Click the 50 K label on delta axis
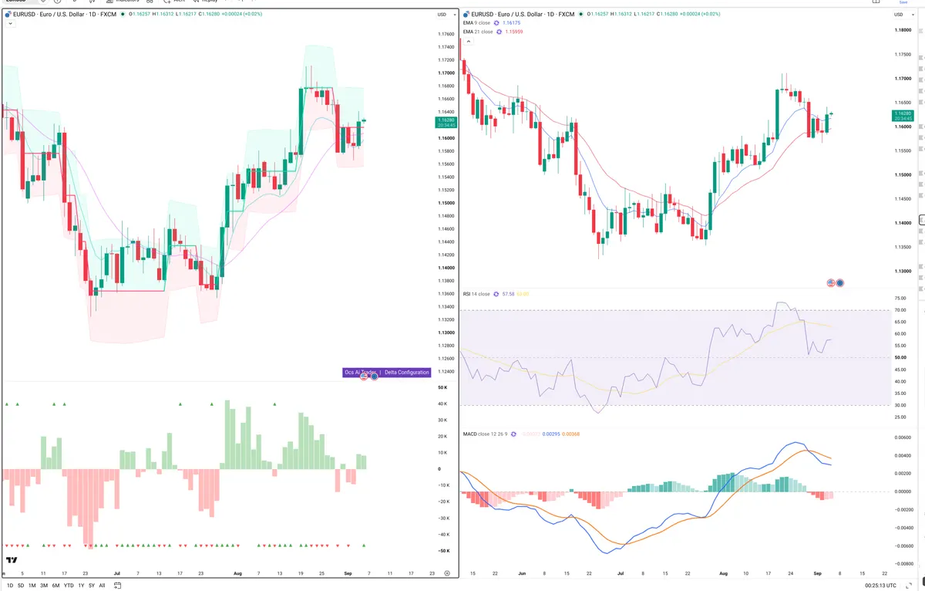Viewport: 925px width, 591px height. coord(442,387)
